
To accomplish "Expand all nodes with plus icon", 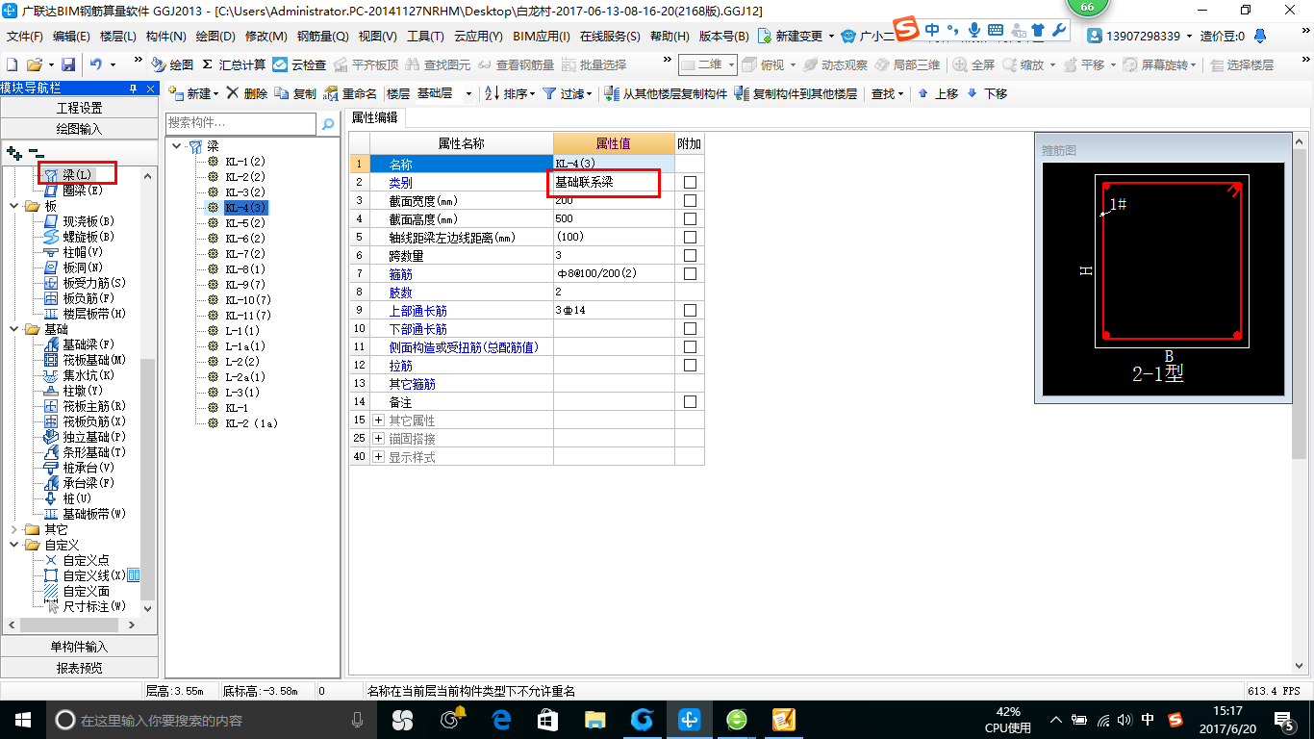I will tap(13, 152).
